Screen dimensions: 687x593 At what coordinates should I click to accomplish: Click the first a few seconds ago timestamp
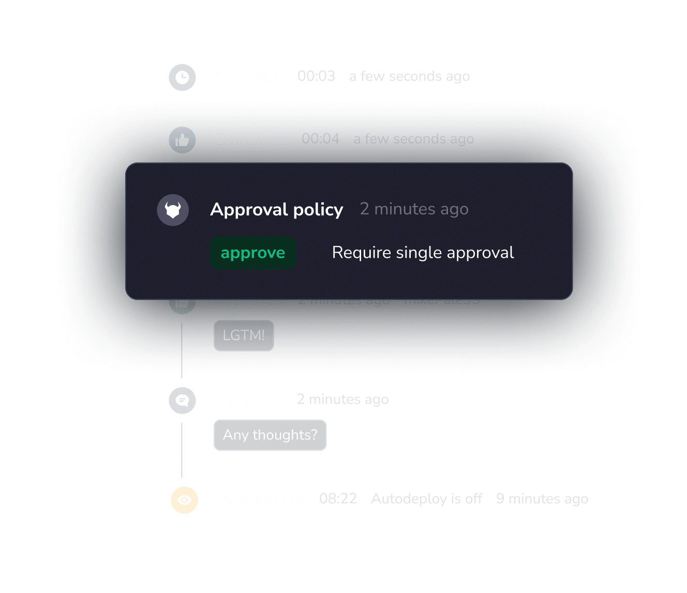coord(410,76)
